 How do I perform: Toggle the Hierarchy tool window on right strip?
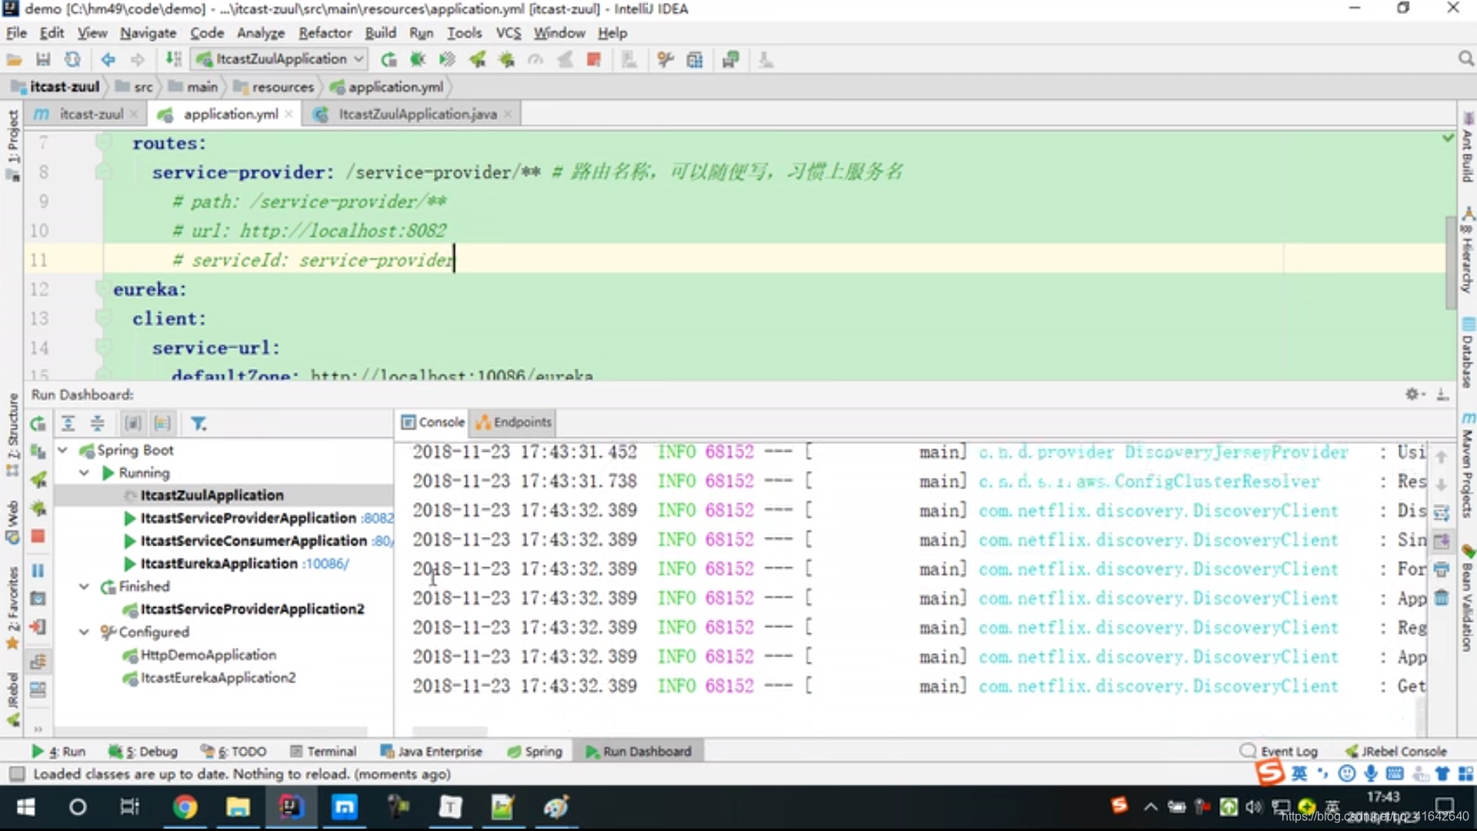click(x=1468, y=251)
